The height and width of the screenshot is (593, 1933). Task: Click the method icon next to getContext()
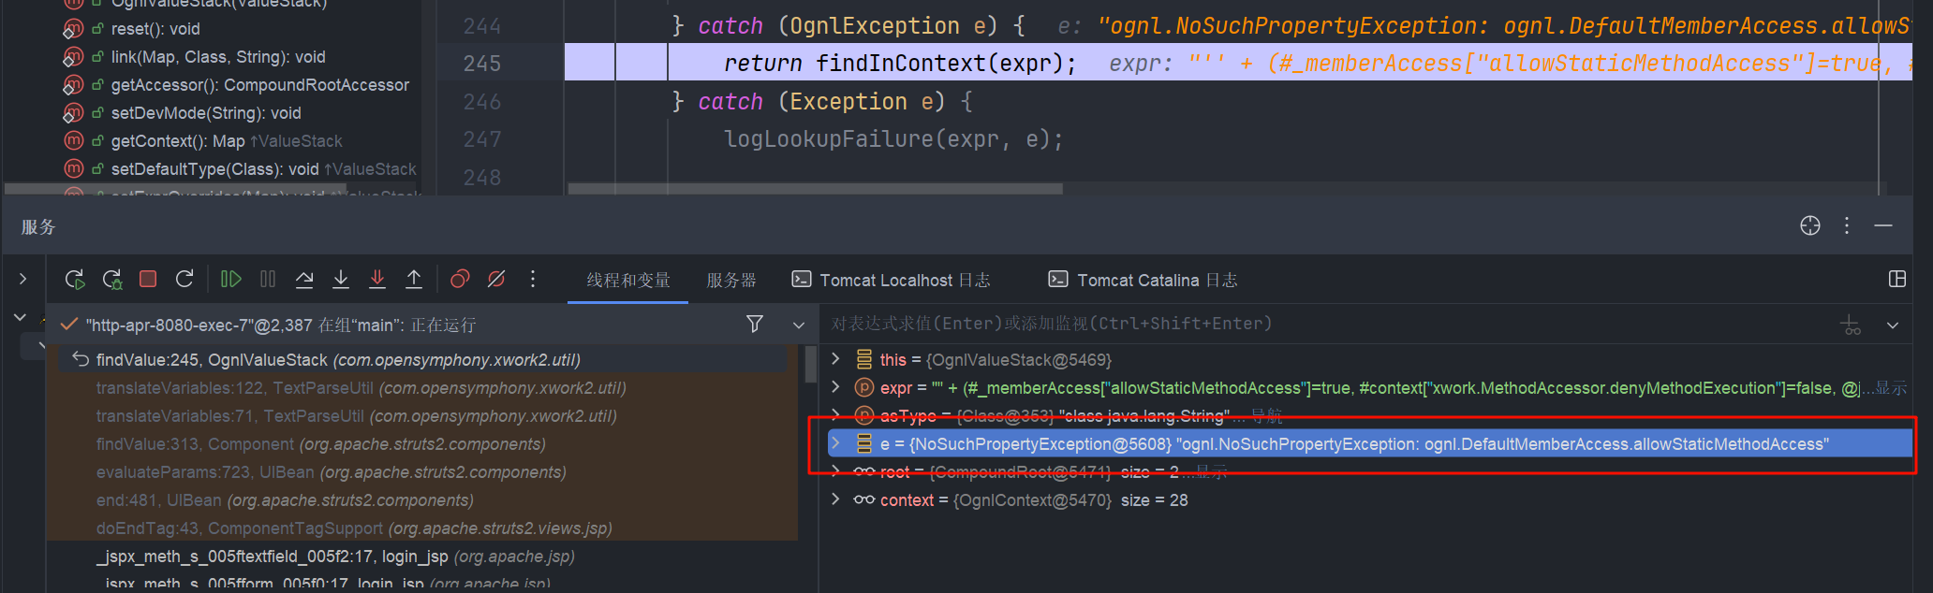pyautogui.click(x=73, y=140)
